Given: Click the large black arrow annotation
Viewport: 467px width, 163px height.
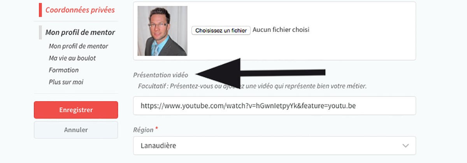Looking at the screenshot, I should (260, 72).
